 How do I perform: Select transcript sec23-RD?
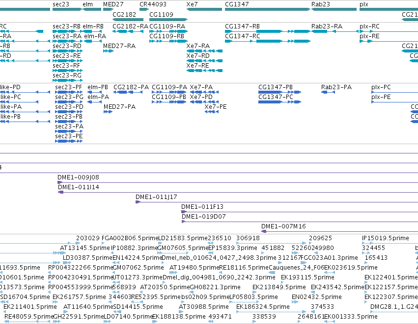pos(67,51)
